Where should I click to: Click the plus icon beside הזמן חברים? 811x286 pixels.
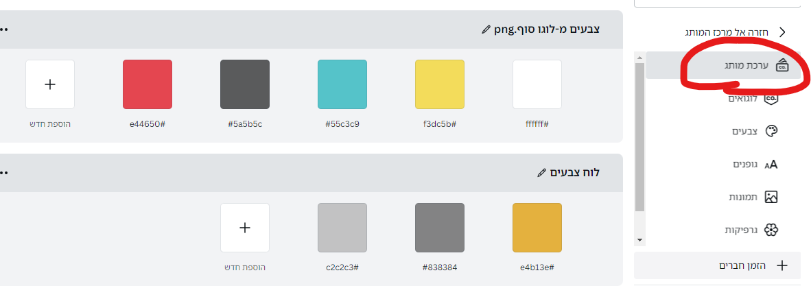(781, 265)
